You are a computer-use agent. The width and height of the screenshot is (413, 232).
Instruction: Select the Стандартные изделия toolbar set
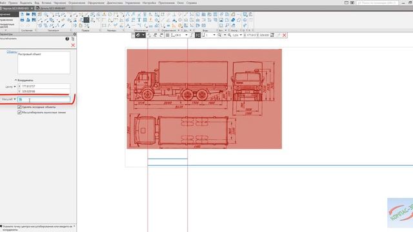tap(7, 25)
